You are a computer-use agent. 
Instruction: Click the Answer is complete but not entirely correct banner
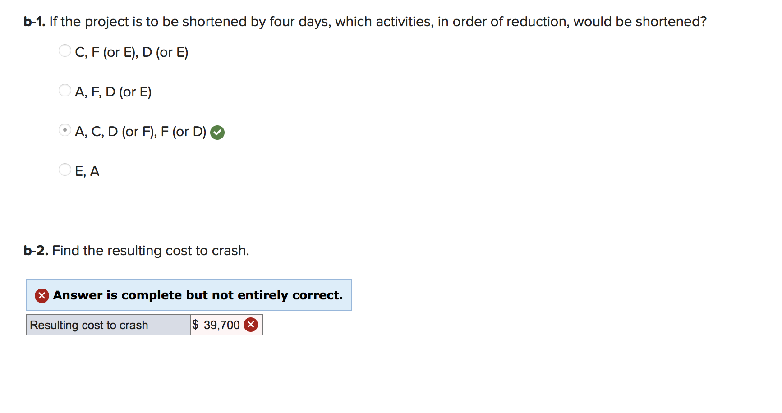click(189, 295)
